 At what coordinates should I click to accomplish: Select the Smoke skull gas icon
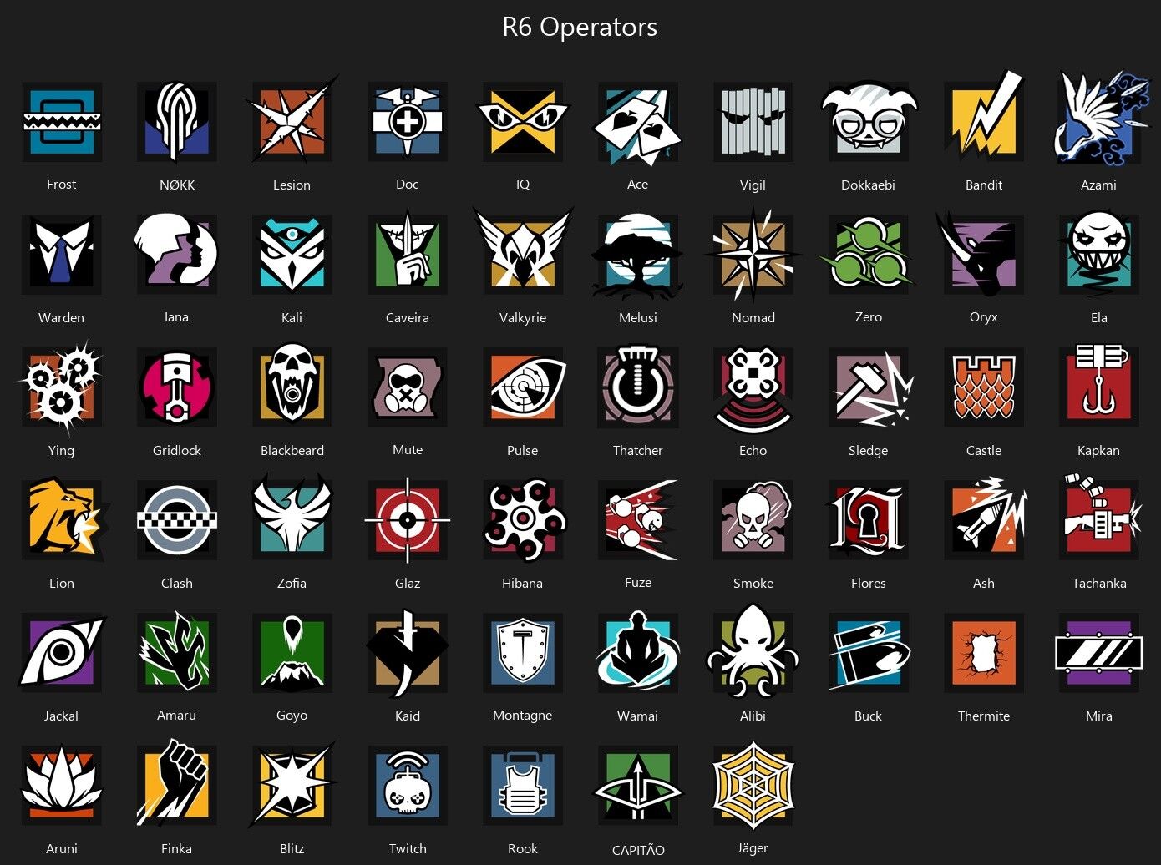click(x=754, y=518)
